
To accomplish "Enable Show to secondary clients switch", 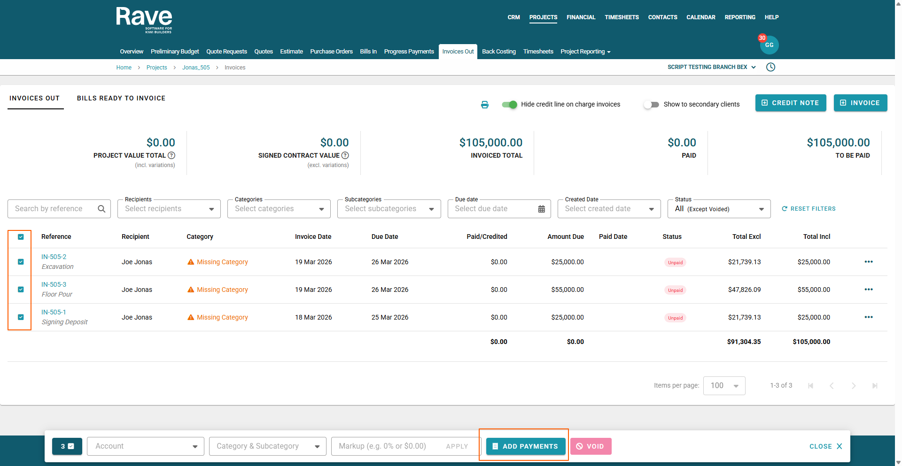I will pyautogui.click(x=651, y=105).
